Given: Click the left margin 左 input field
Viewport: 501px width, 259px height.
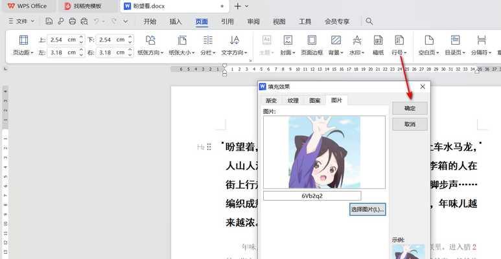Looking at the screenshot, I should (x=63, y=52).
